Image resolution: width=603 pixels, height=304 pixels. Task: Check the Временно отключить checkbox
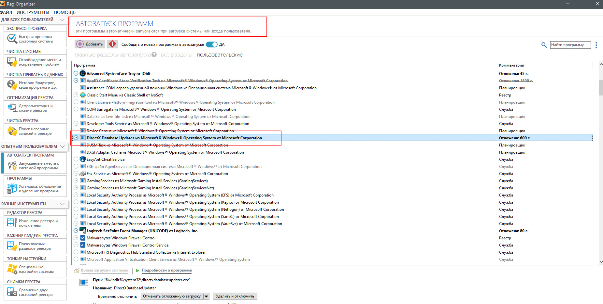tap(95, 296)
